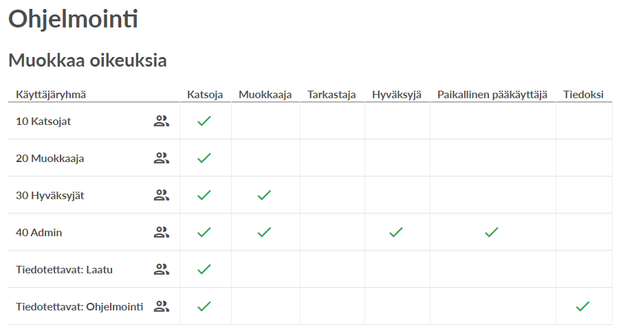Toggle Muokkaaja checkmark for 30 Hyväksyjät
The width and height of the screenshot is (621, 331).
pos(264,195)
